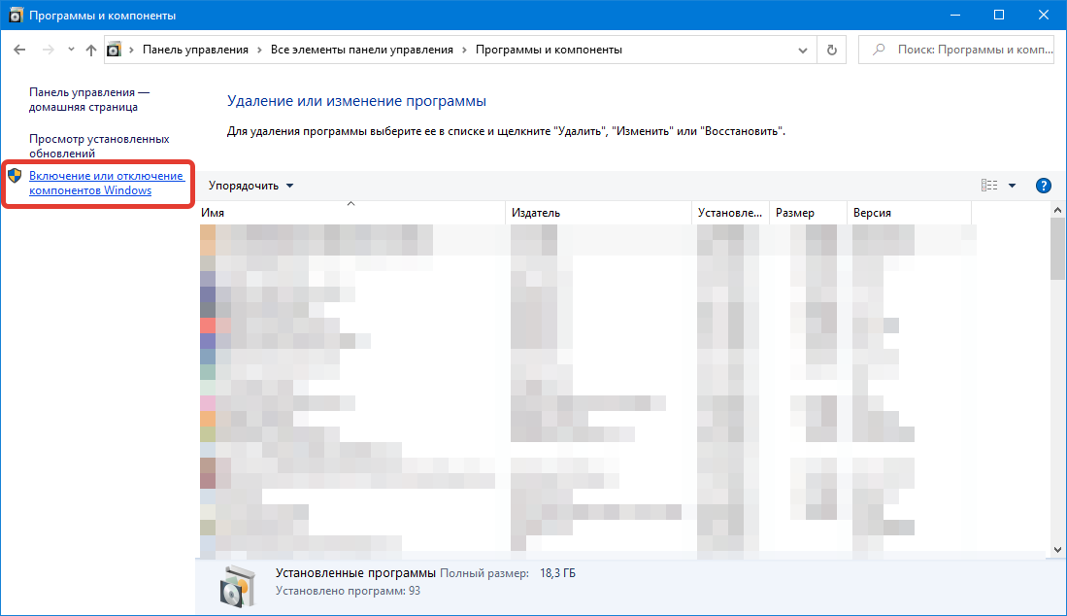Viewport: 1067px width, 616px height.
Task: Sort programs by the Размер column
Action: pos(806,212)
